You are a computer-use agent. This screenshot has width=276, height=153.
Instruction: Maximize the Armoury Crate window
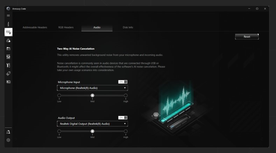(x=257, y=9)
